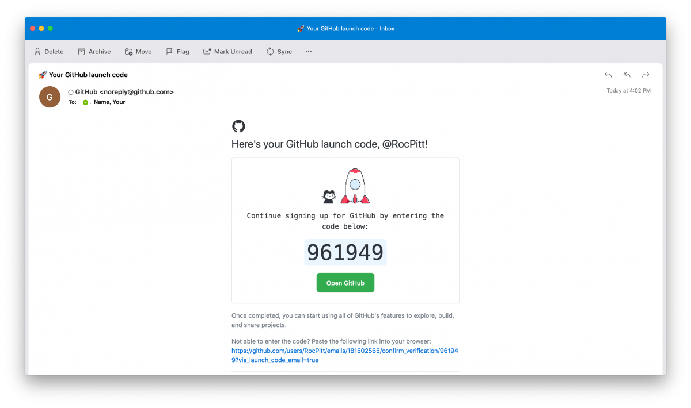Close the window using the red button
Viewport: 691px width, 408px height.
(x=32, y=29)
